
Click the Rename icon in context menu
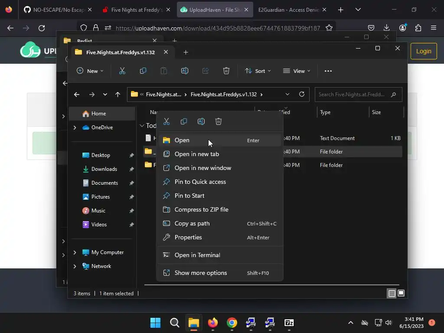tap(201, 121)
